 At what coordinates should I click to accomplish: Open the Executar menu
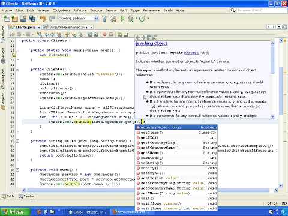(96, 10)
